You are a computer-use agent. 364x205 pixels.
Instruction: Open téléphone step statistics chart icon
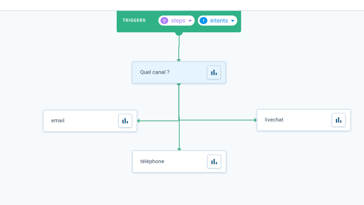[214, 161]
